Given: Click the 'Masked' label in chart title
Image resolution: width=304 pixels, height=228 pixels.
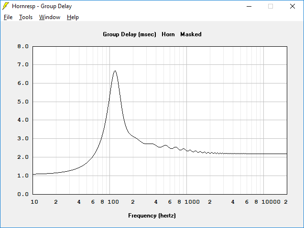Looking at the screenshot, I should coord(191,34).
